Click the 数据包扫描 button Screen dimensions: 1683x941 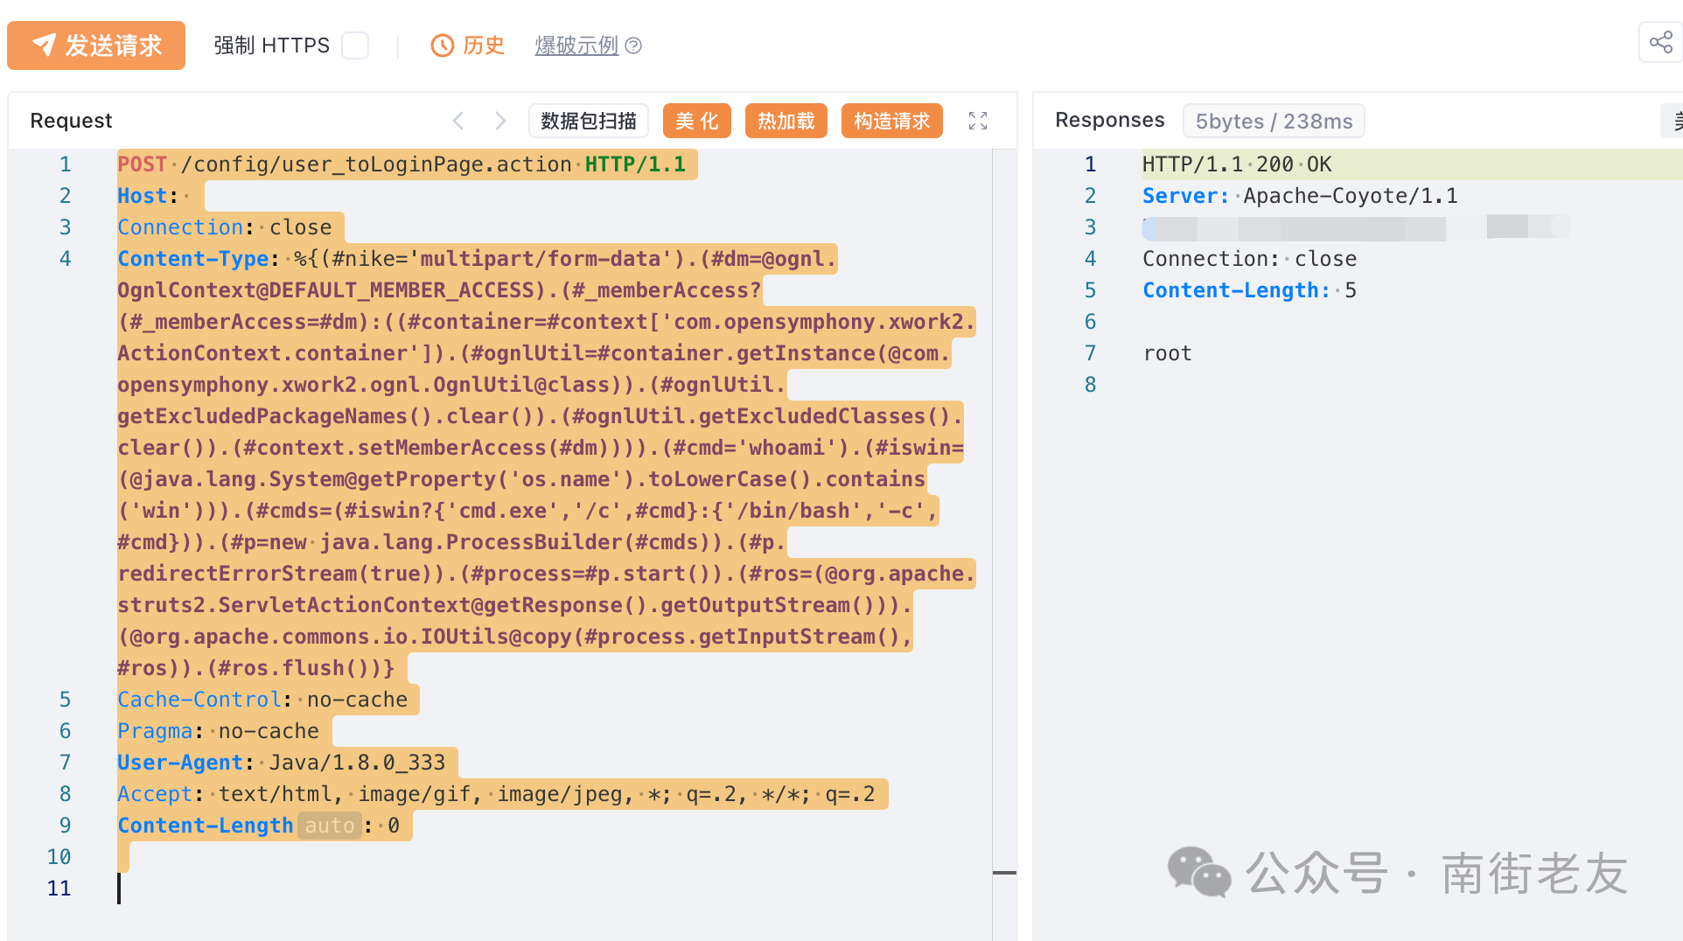[589, 121]
